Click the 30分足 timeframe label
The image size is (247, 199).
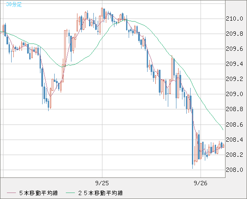pyautogui.click(x=14, y=4)
